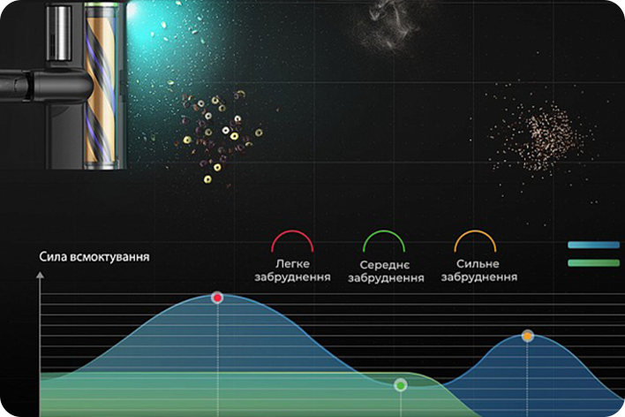Select the red data point on curve peak
Image resolution: width=625 pixels, height=417 pixels.
(x=218, y=298)
